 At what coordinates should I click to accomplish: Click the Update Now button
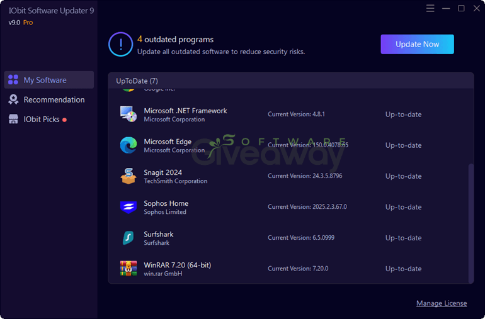(417, 44)
